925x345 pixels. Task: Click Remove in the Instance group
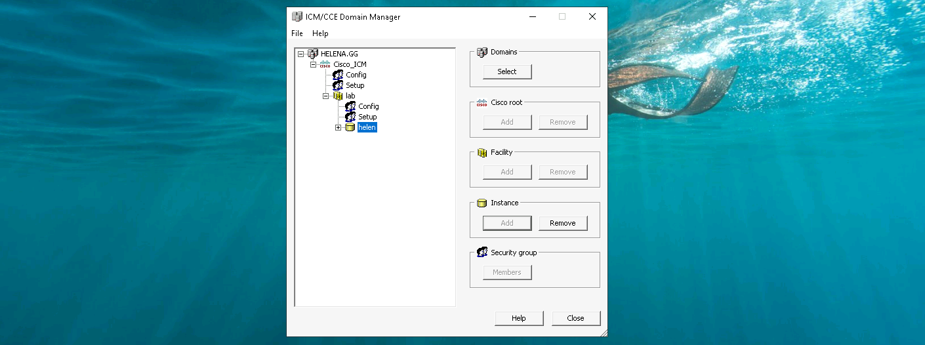click(x=562, y=223)
